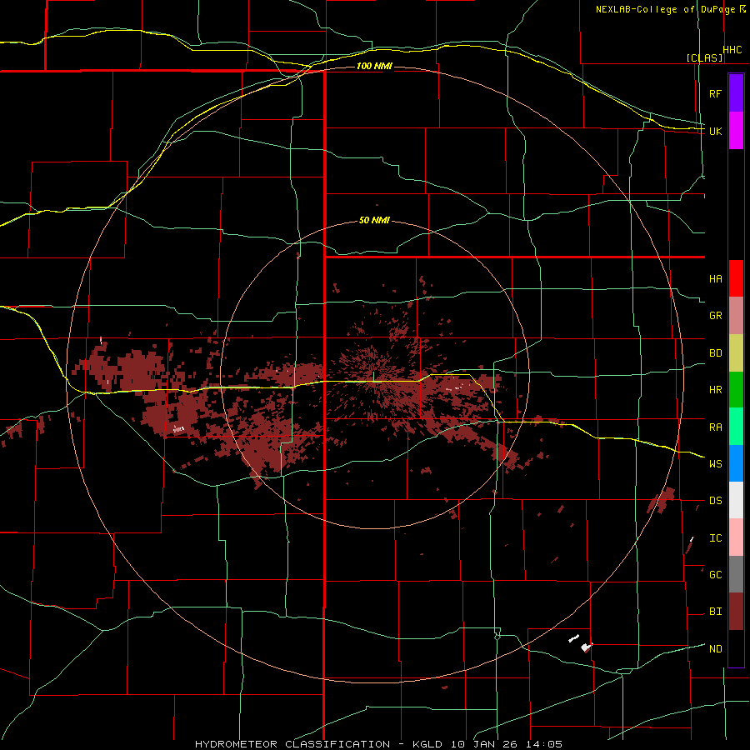Click the BI dark red legend swatch
Image resolution: width=750 pixels, height=750 pixels.
736,612
